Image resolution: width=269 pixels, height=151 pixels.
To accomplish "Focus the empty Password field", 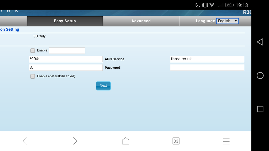I will (207, 68).
